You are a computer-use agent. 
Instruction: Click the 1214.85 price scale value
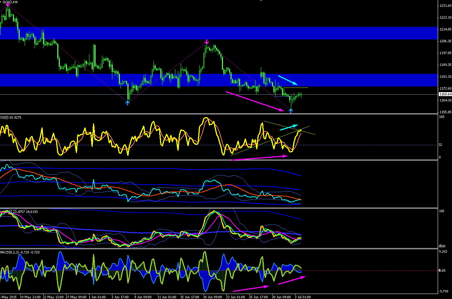(446, 29)
